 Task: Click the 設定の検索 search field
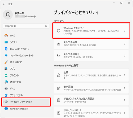click(x=26, y=26)
